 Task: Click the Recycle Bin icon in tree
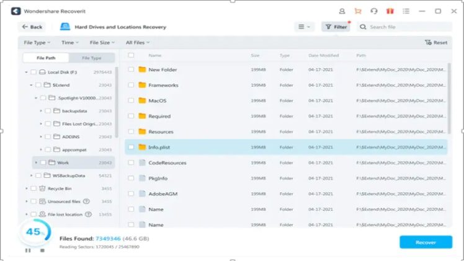point(42,188)
